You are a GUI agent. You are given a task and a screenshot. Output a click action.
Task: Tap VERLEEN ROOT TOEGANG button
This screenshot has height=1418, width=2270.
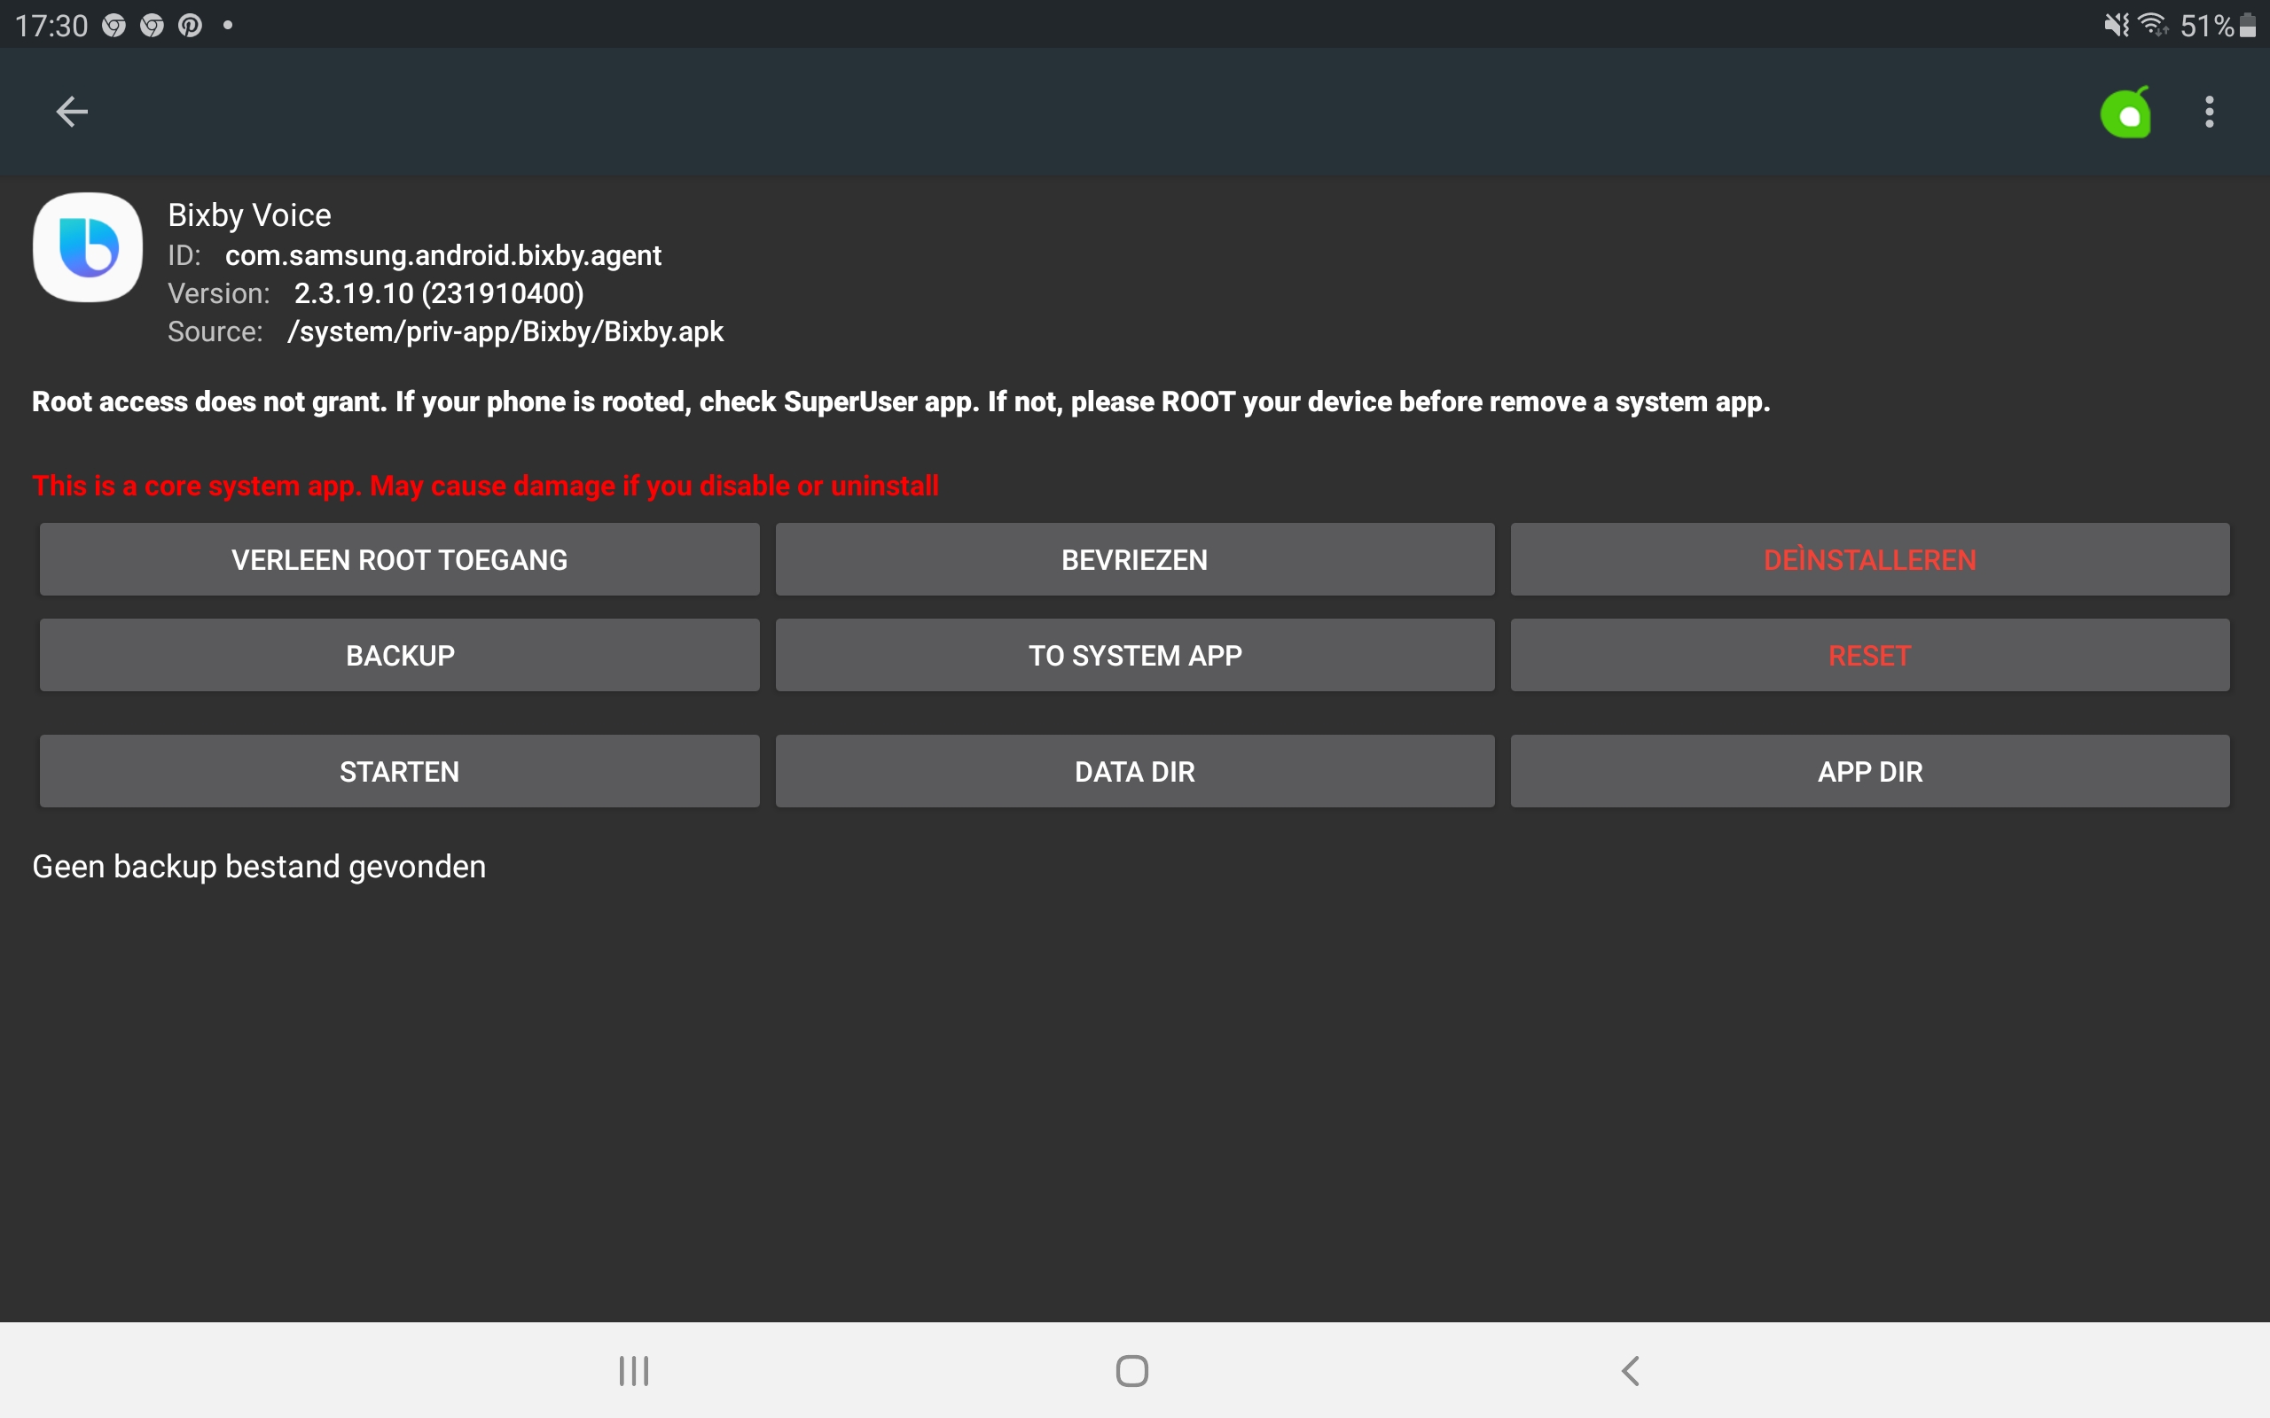pos(400,560)
